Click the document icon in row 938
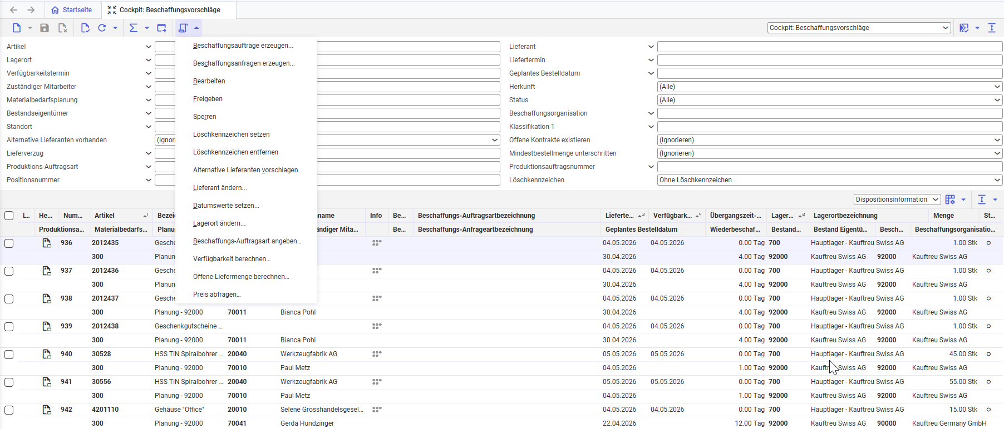This screenshot has width=1004, height=429. pos(47,298)
